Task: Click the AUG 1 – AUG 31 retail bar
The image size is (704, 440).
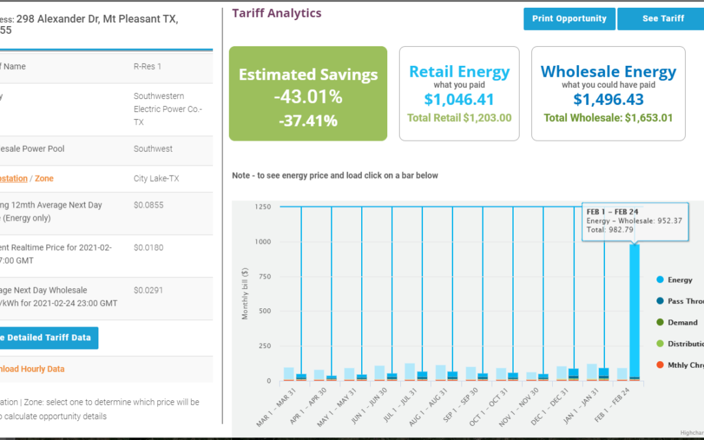Action: click(441, 373)
